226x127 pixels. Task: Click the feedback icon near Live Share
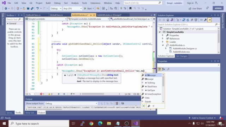pos(207,8)
